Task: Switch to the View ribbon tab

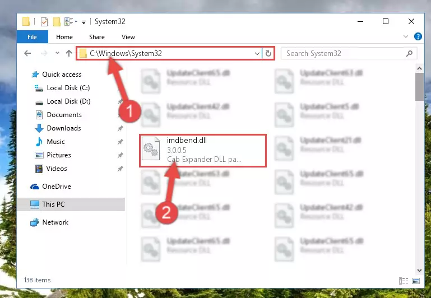Action: [x=128, y=37]
